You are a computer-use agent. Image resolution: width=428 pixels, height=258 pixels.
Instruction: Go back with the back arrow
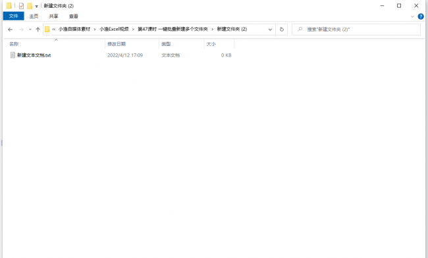click(10, 30)
